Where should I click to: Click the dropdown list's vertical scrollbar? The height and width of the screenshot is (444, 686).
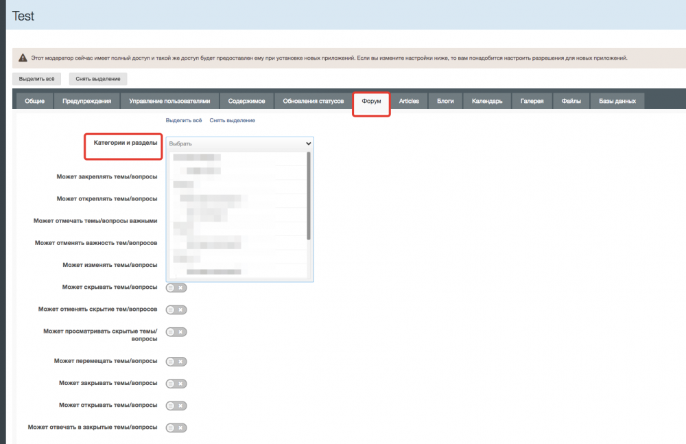309,196
